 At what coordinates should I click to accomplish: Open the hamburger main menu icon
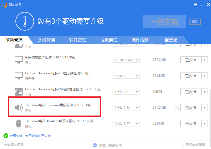[x=196, y=5]
